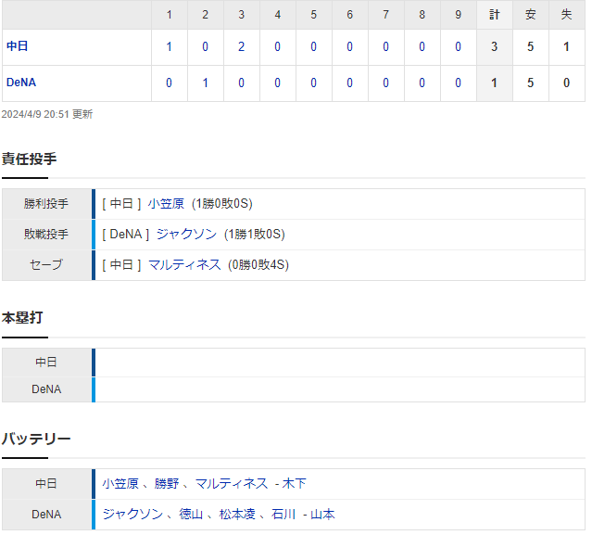Open 中日 second inning score 0
Screen dimensions: 592x535
tap(205, 47)
